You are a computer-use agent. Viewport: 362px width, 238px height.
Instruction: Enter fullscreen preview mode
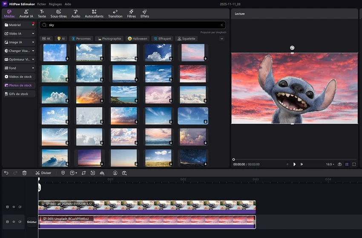(354, 164)
